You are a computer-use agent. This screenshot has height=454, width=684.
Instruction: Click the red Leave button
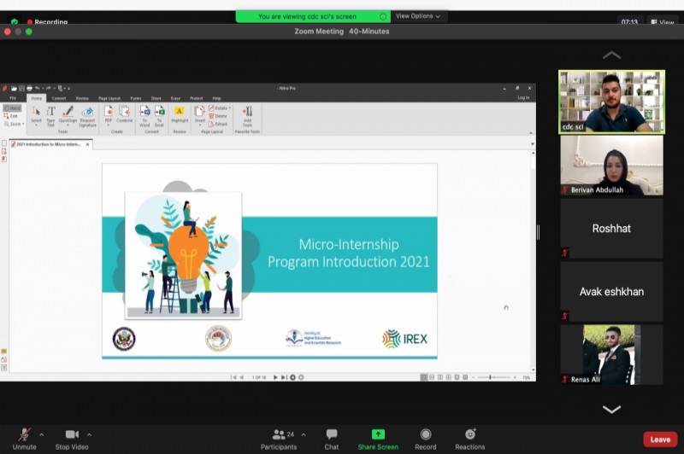(660, 439)
